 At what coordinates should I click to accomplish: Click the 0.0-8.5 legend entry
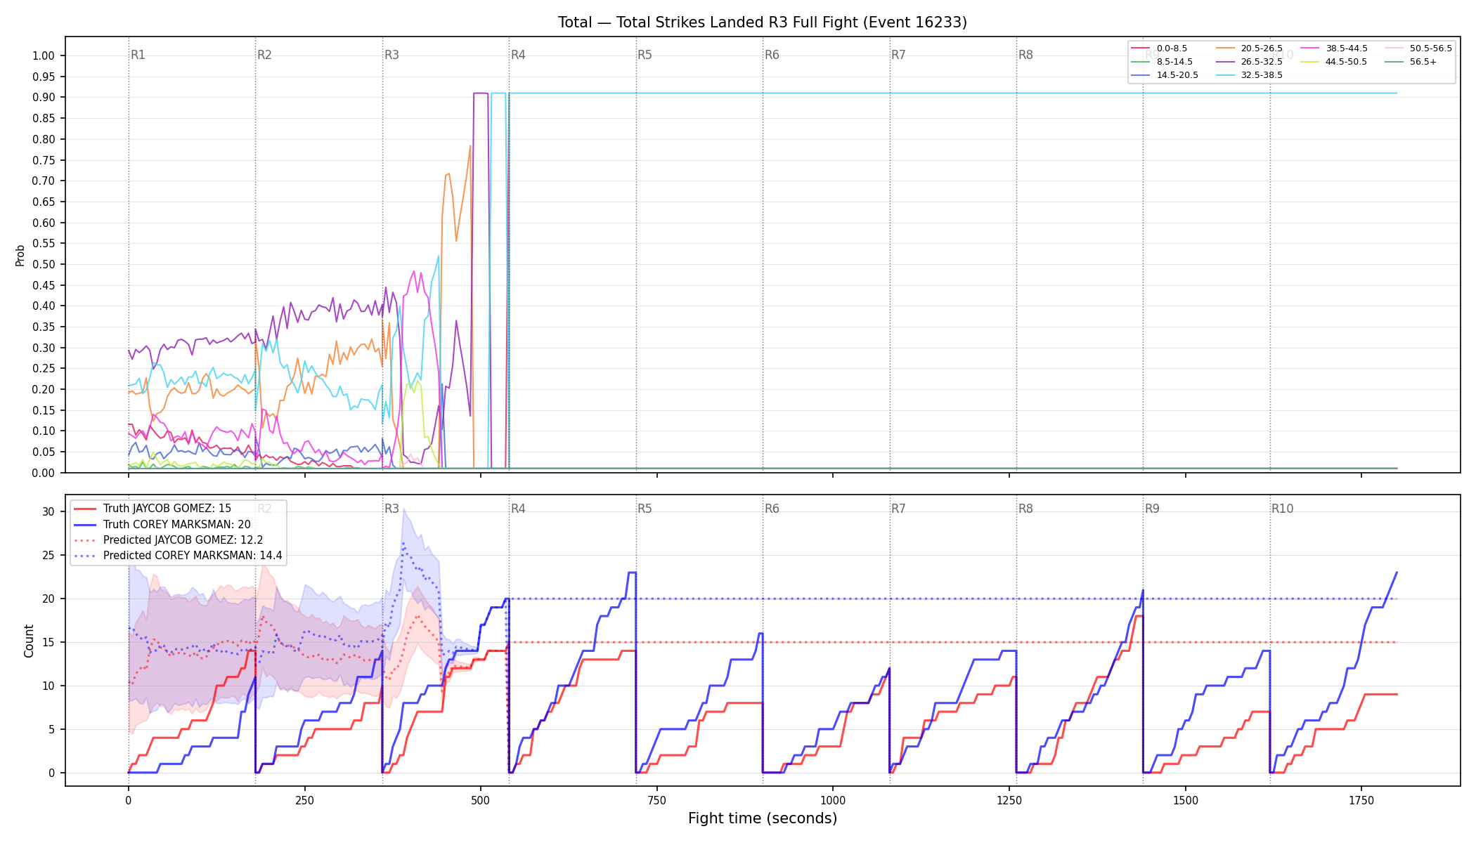(x=1159, y=48)
